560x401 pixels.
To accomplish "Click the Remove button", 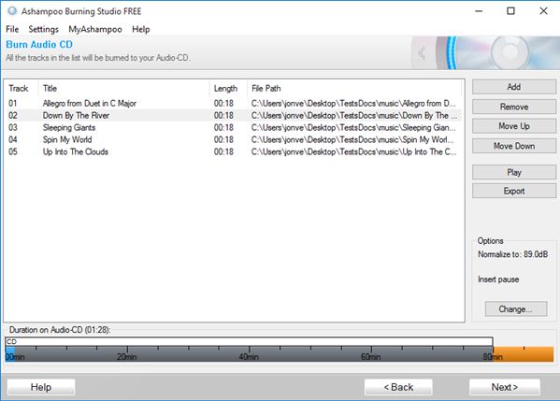I will 514,107.
